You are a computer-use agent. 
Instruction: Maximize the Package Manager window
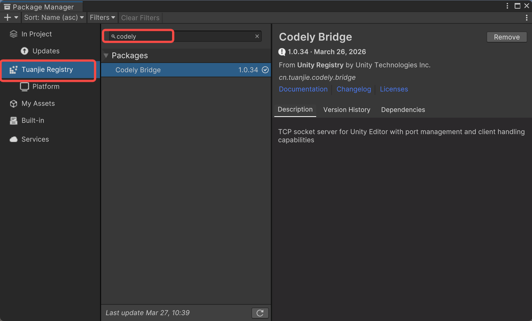pos(518,6)
